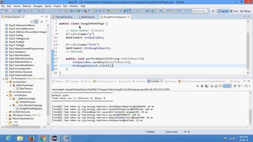Expand the JRE System Library node
The height and width of the screenshot is (142, 253).
[x=7, y=115]
